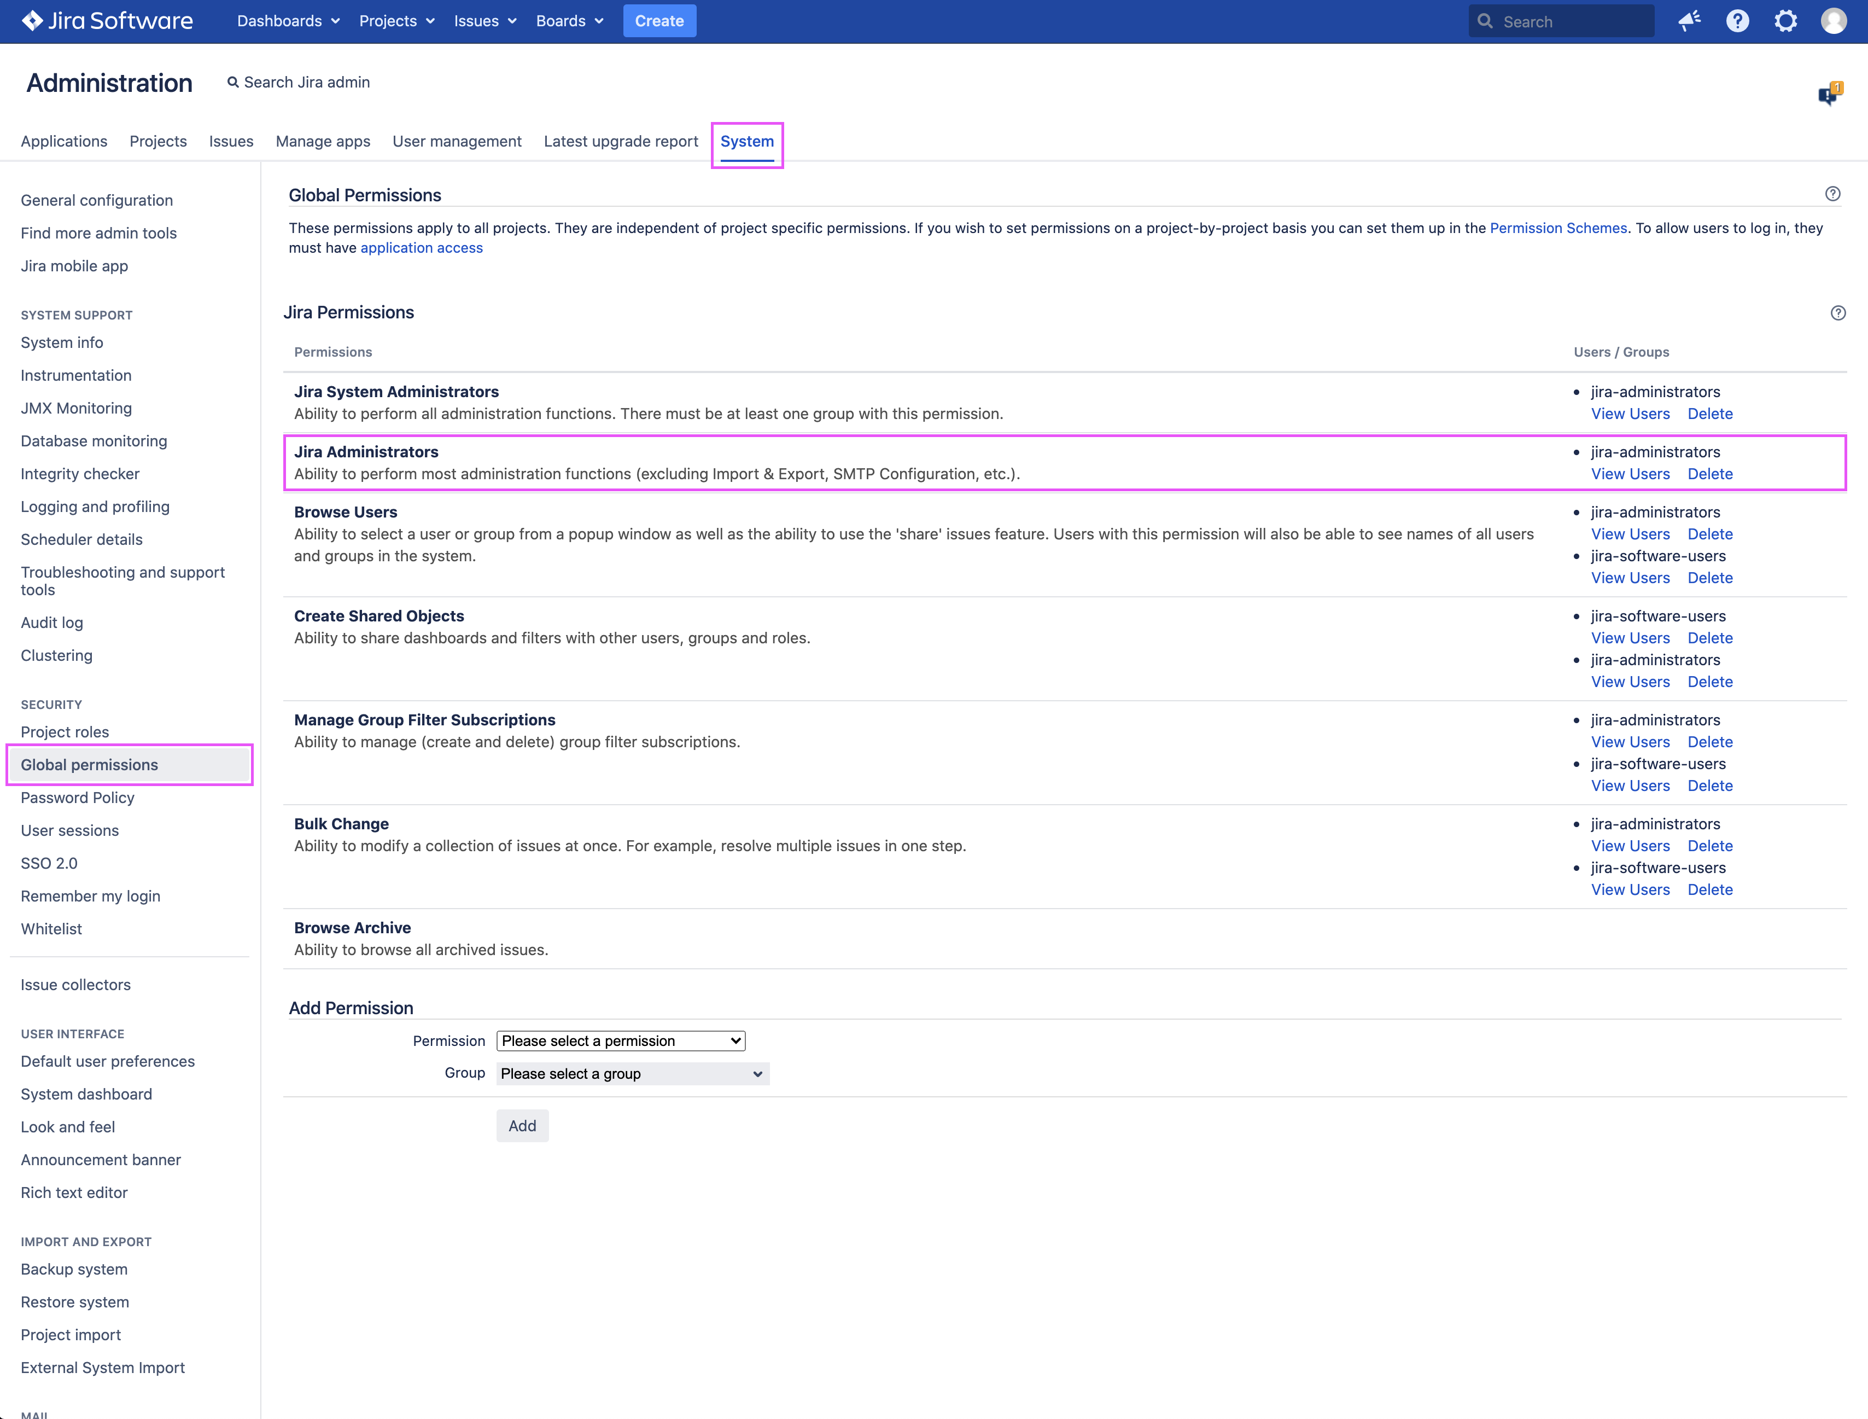
Task: Focus the top Search field
Action: [1561, 21]
